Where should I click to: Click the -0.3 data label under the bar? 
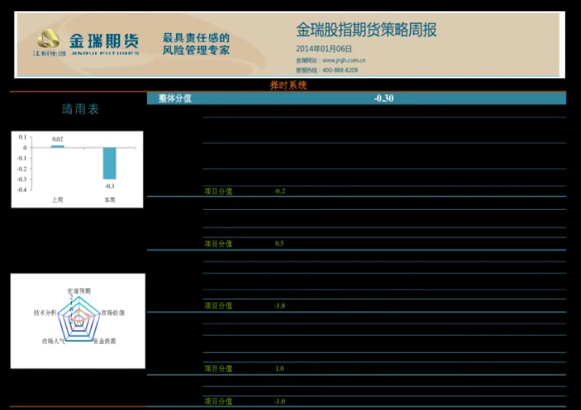(110, 186)
